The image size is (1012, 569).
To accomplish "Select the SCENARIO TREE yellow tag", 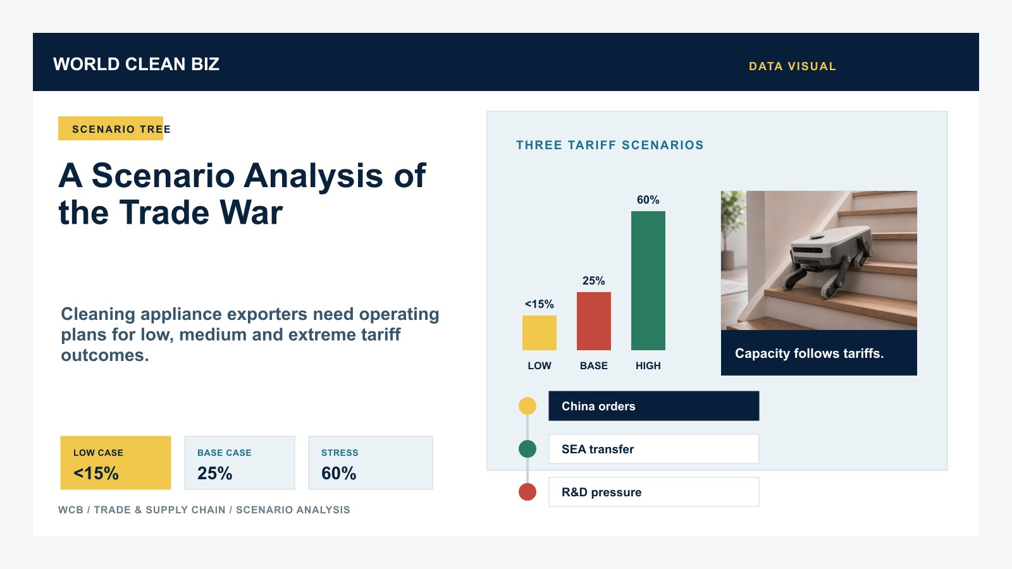I will coord(111,128).
